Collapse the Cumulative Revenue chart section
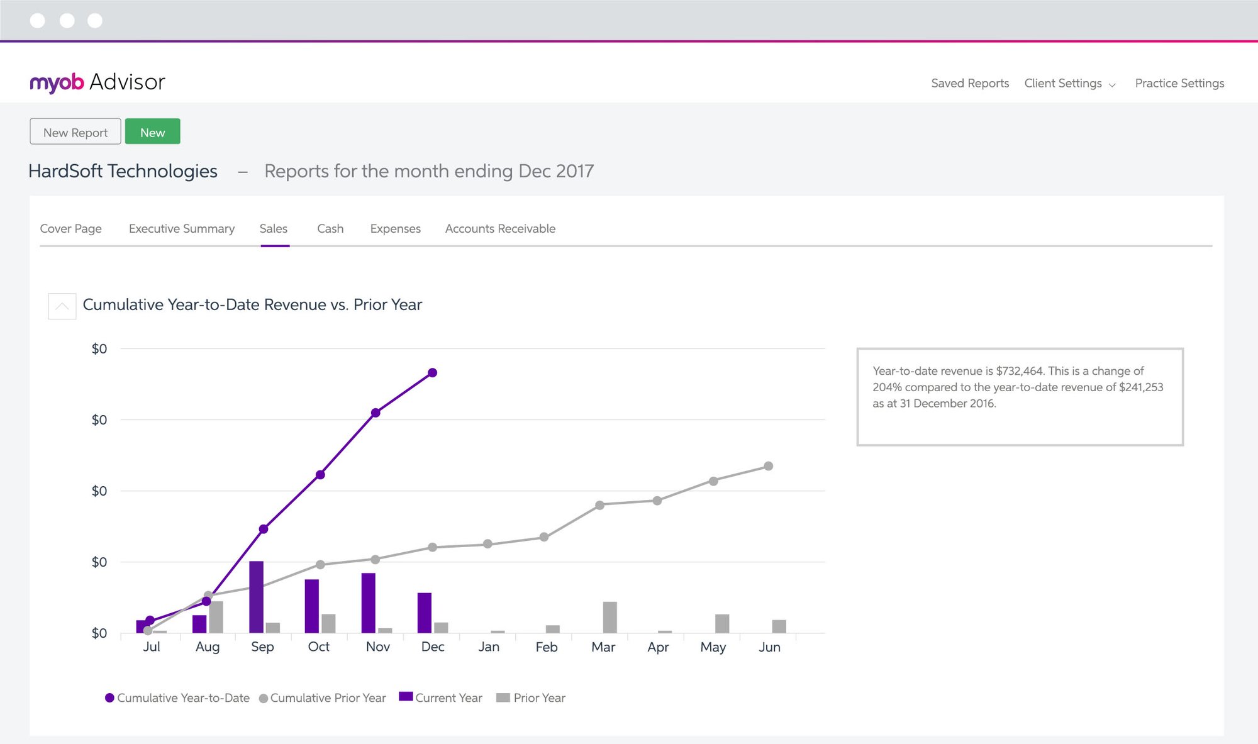1258x744 pixels. pos(62,306)
